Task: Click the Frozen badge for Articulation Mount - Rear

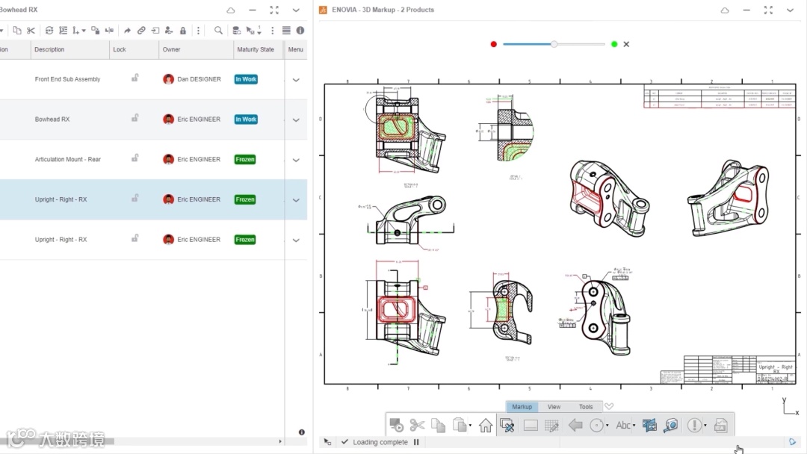Action: (x=245, y=159)
